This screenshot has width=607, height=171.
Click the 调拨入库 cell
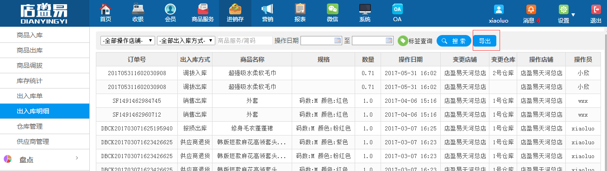tap(195, 73)
